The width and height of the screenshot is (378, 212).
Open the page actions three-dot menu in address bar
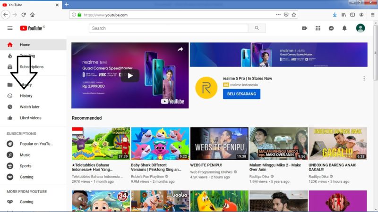(278, 15)
